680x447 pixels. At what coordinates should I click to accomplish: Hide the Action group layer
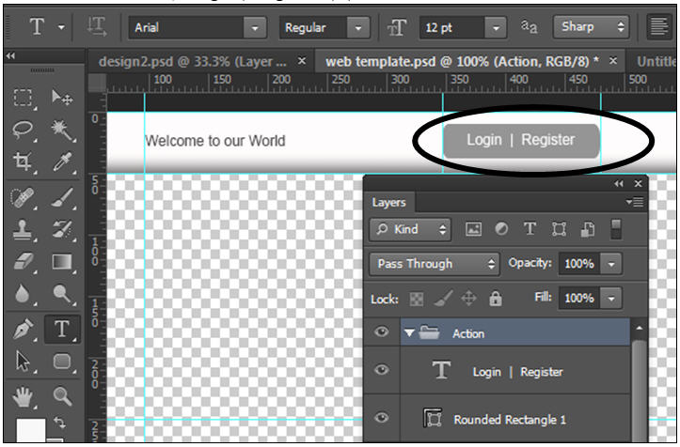click(382, 332)
